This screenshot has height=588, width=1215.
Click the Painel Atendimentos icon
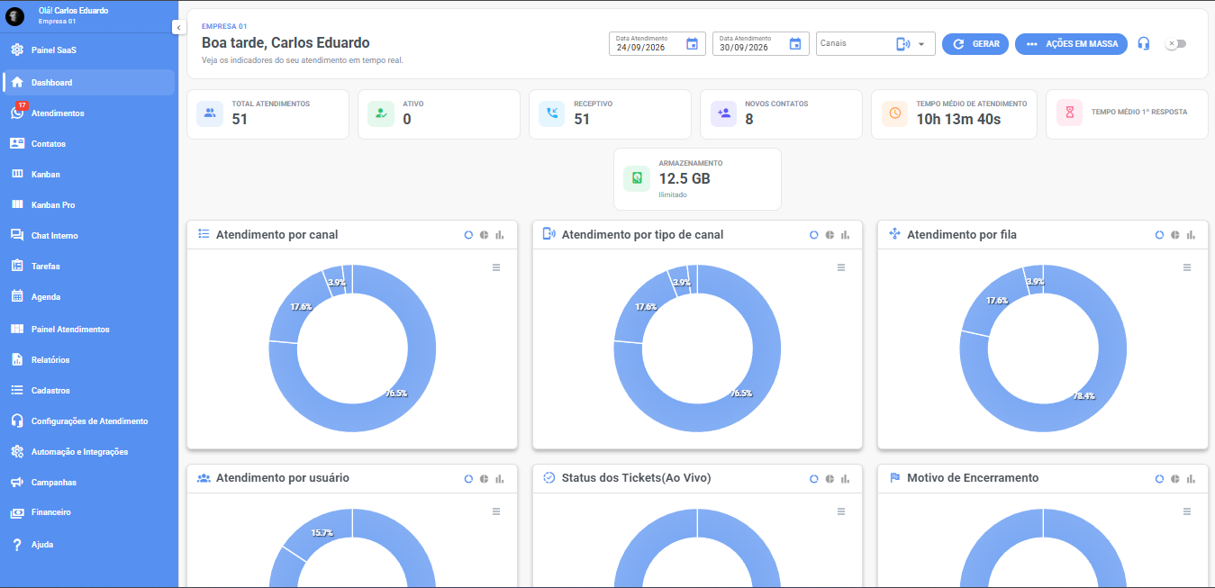click(x=17, y=329)
